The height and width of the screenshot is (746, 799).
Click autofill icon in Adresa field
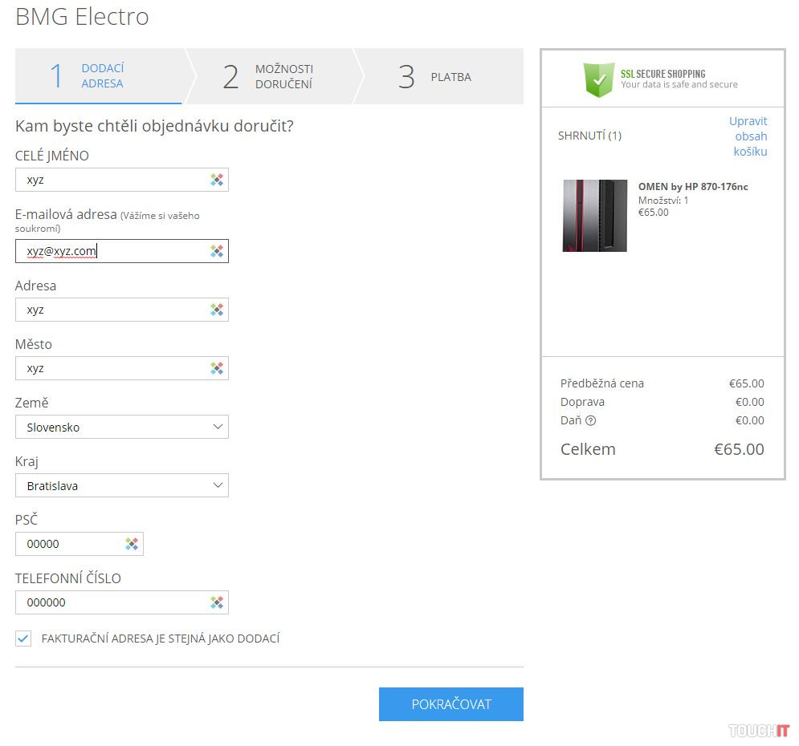[217, 310]
